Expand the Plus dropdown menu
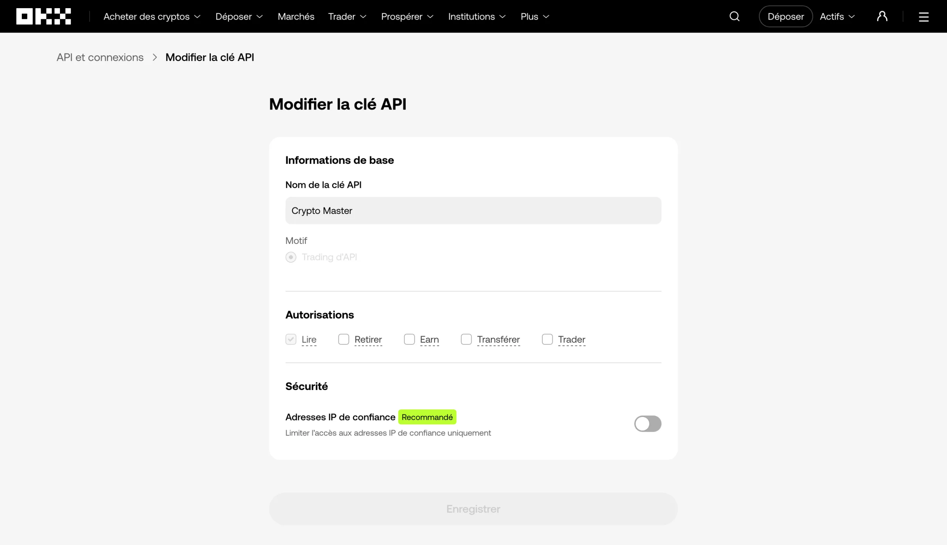The image size is (947, 545). coord(535,17)
